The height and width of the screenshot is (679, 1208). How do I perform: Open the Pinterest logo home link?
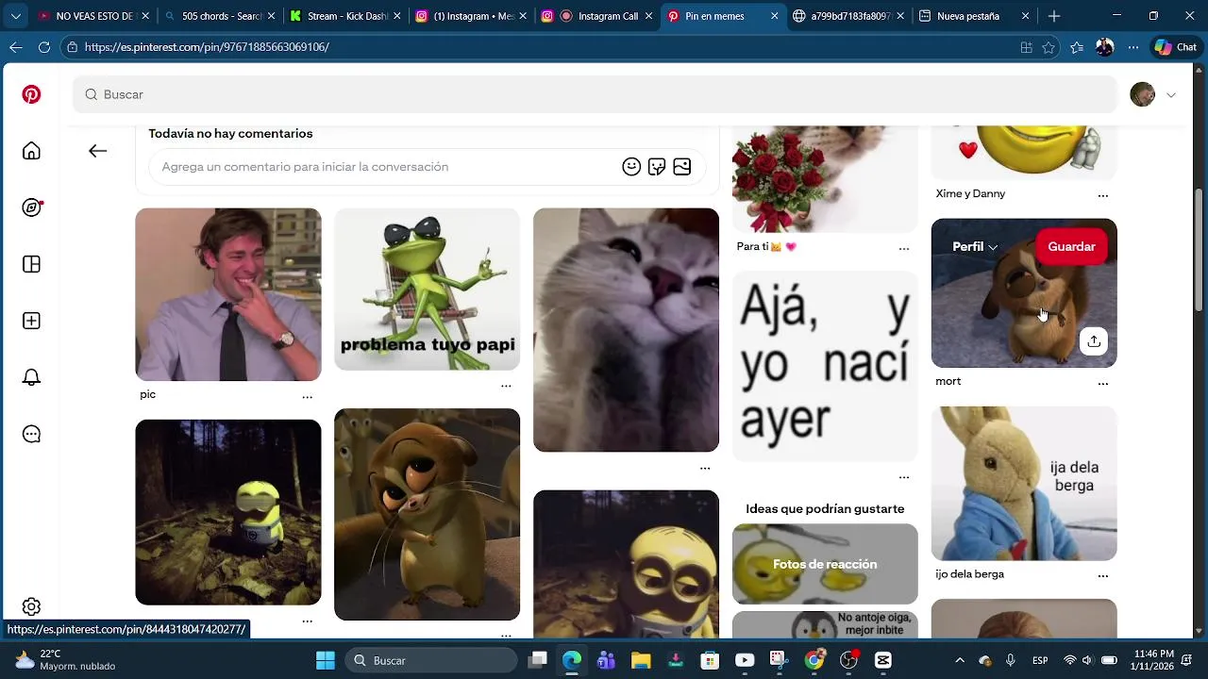(31, 94)
